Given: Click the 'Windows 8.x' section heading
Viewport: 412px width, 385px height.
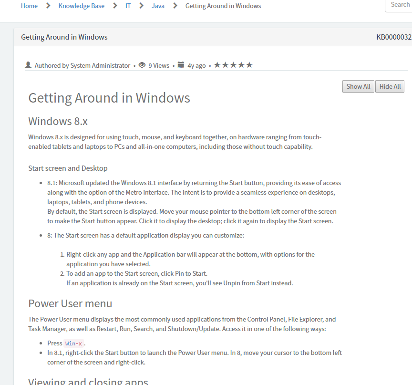Looking at the screenshot, I should [x=58, y=121].
